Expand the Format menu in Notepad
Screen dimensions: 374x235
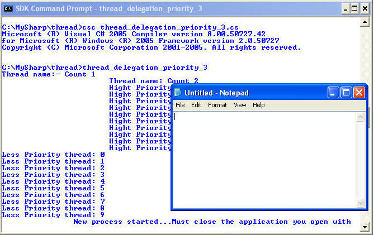(217, 105)
